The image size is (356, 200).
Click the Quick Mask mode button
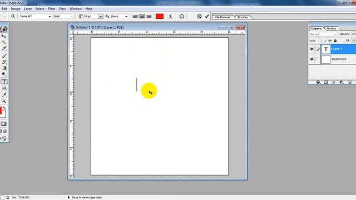(x=4, y=124)
